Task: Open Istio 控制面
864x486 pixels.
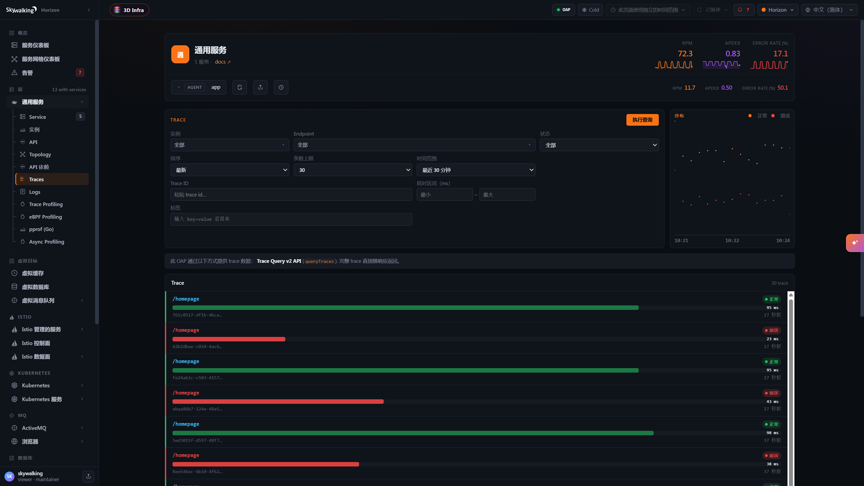Action: [x=48, y=343]
